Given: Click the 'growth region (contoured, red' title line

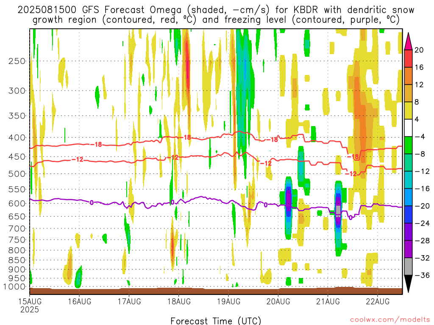Looking at the screenshot, I should point(216,20).
